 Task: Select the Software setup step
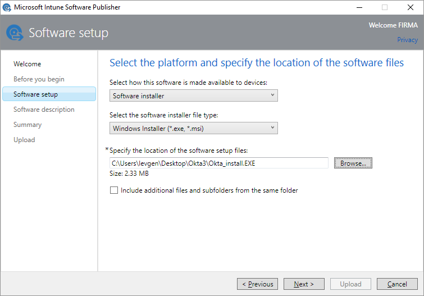[x=49, y=94]
